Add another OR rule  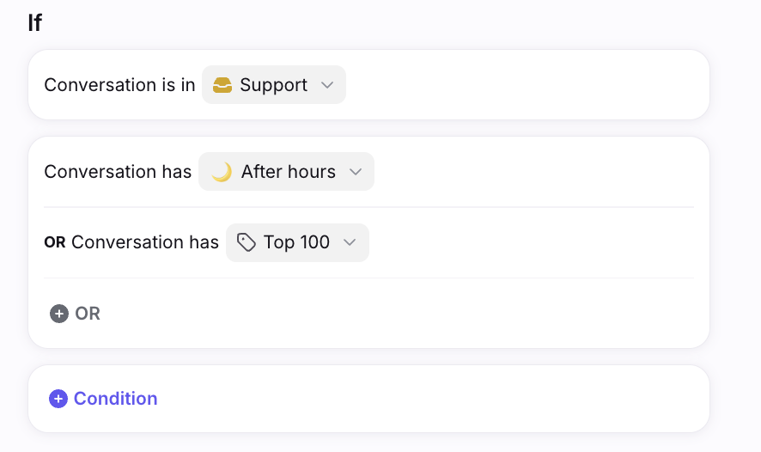coord(76,314)
